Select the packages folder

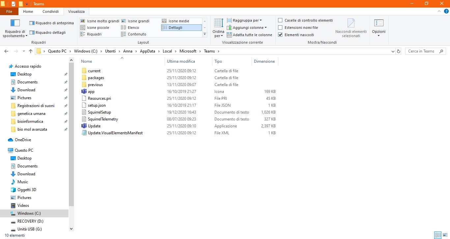(x=96, y=78)
